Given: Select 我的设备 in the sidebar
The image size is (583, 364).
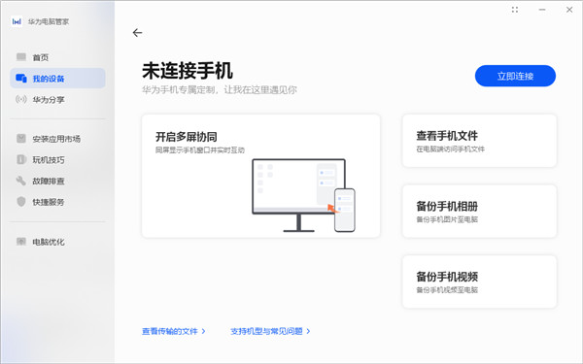Looking at the screenshot, I should 57,78.
